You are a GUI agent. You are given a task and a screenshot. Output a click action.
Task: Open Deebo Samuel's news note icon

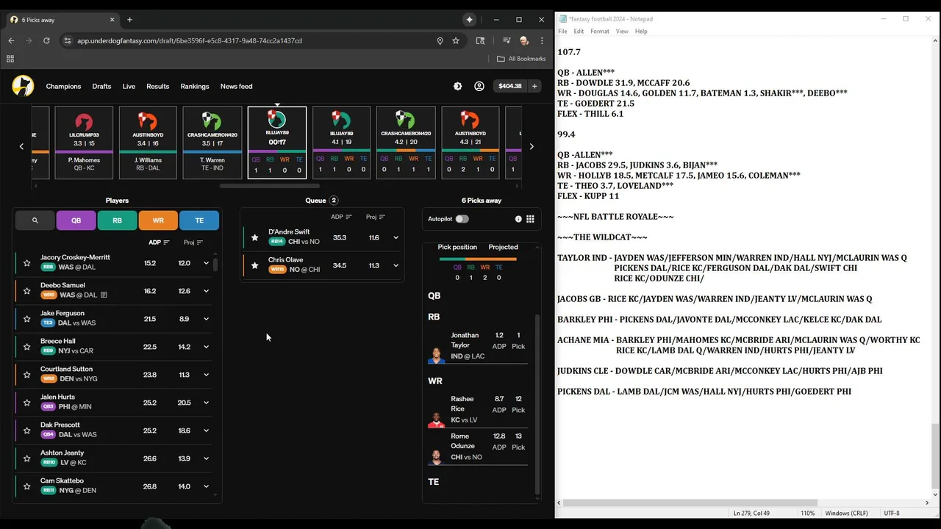pyautogui.click(x=104, y=295)
